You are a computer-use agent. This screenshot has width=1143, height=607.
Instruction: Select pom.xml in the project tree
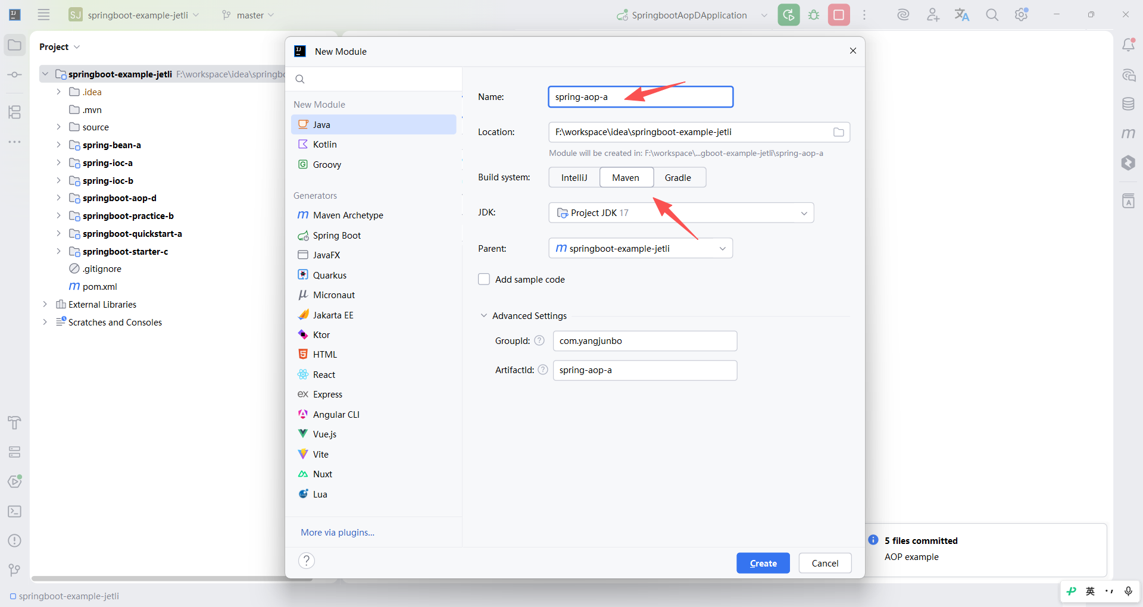click(99, 287)
